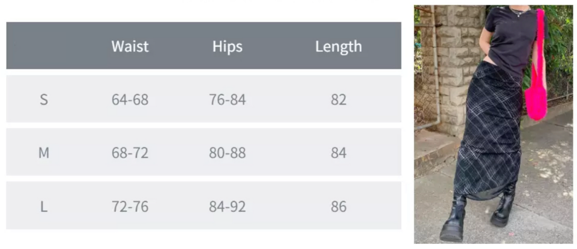Viewport: 577px width, 249px height.
Task: Click the Length column header
Action: (338, 46)
